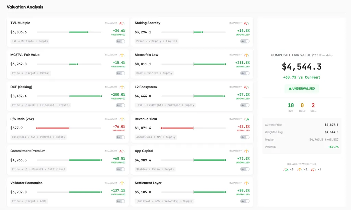Click the TVL × Multiple ÷ Supply formula

coord(30,41)
